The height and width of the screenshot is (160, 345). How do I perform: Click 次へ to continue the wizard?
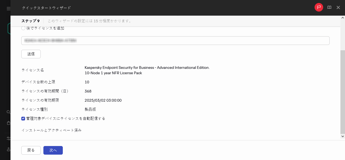pos(53,150)
